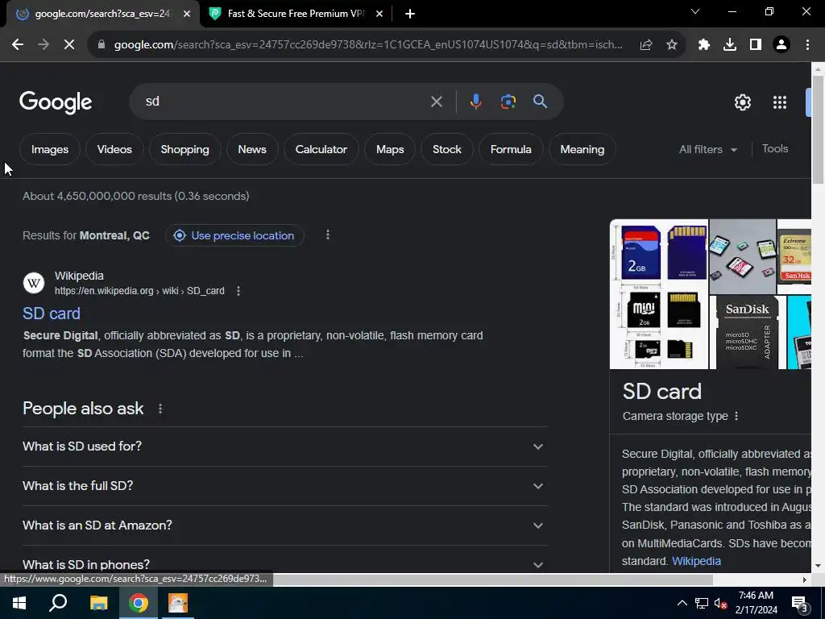Expand "What is an SD at Amazon?"
The height and width of the screenshot is (619, 825).
(284, 526)
